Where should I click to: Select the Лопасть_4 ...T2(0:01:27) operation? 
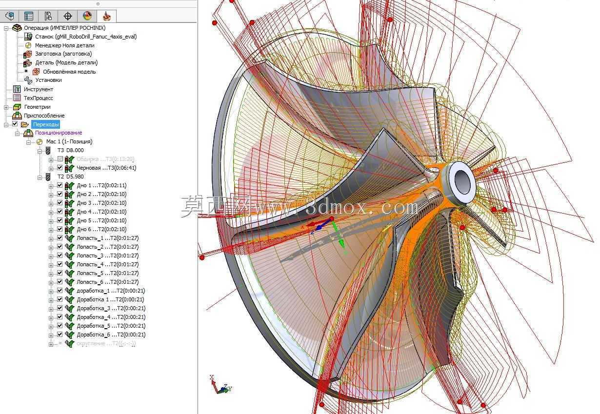coord(107,264)
